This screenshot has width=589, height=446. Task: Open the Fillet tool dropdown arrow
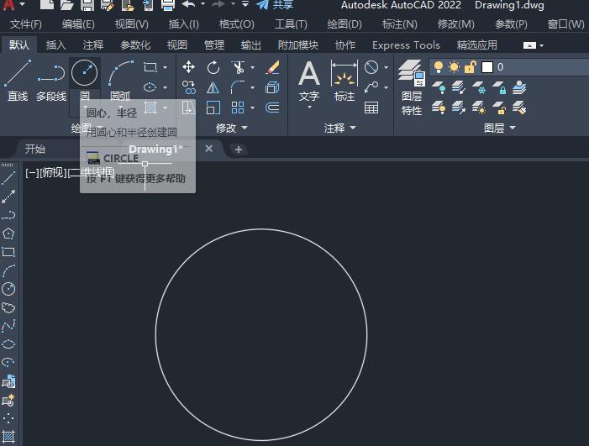[252, 87]
